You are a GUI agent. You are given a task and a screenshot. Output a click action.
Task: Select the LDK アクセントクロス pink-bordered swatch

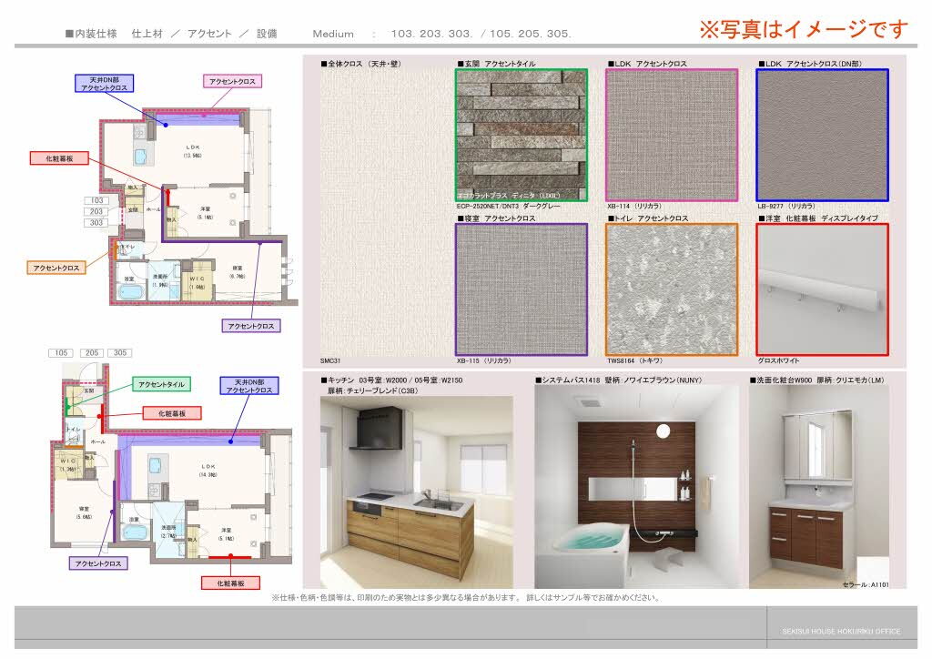coord(672,135)
